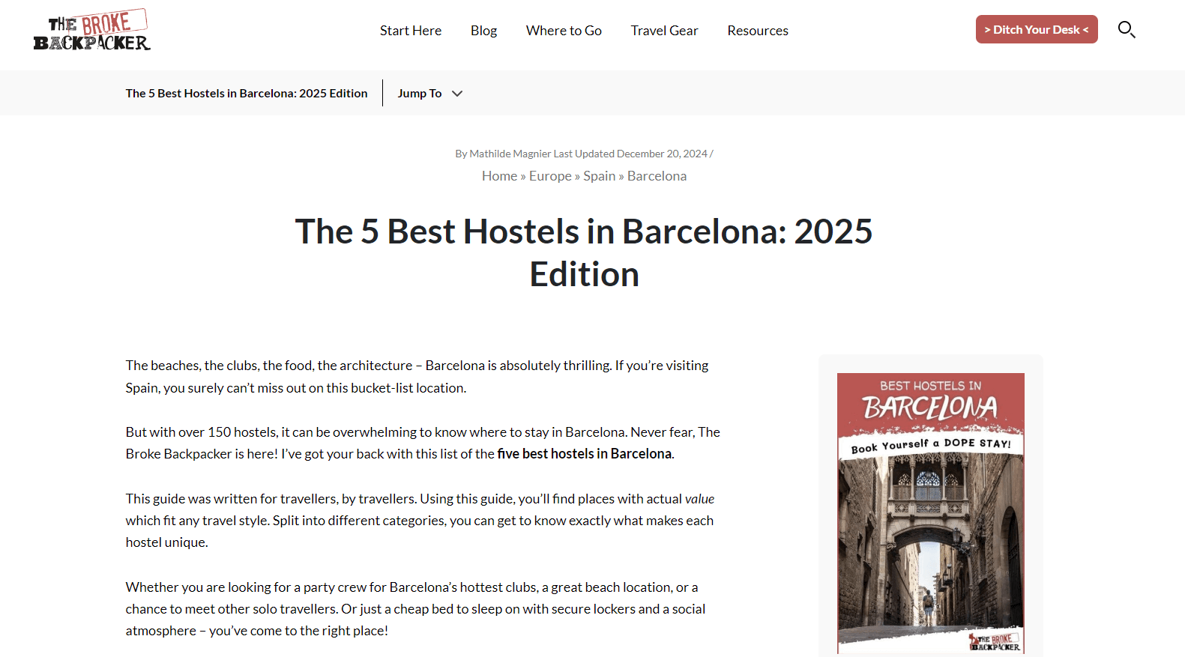Select the Barcelona breadcrumb link
Screen dimensions: 1185x657
coord(657,176)
